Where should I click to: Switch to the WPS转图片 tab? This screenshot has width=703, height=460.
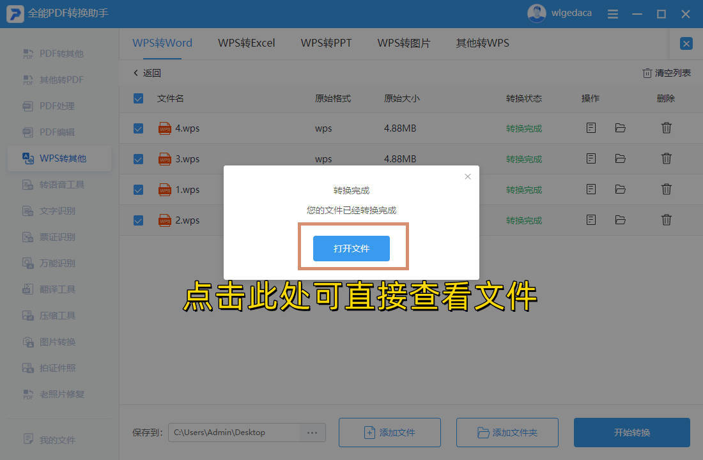tap(403, 43)
